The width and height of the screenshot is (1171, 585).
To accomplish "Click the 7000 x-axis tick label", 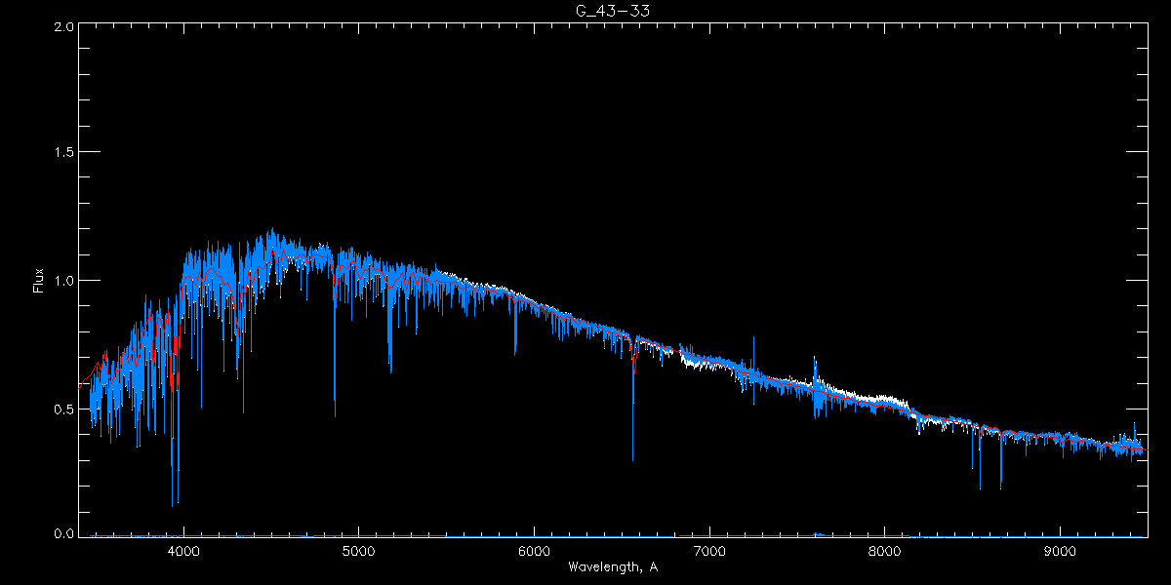I will pyautogui.click(x=709, y=550).
